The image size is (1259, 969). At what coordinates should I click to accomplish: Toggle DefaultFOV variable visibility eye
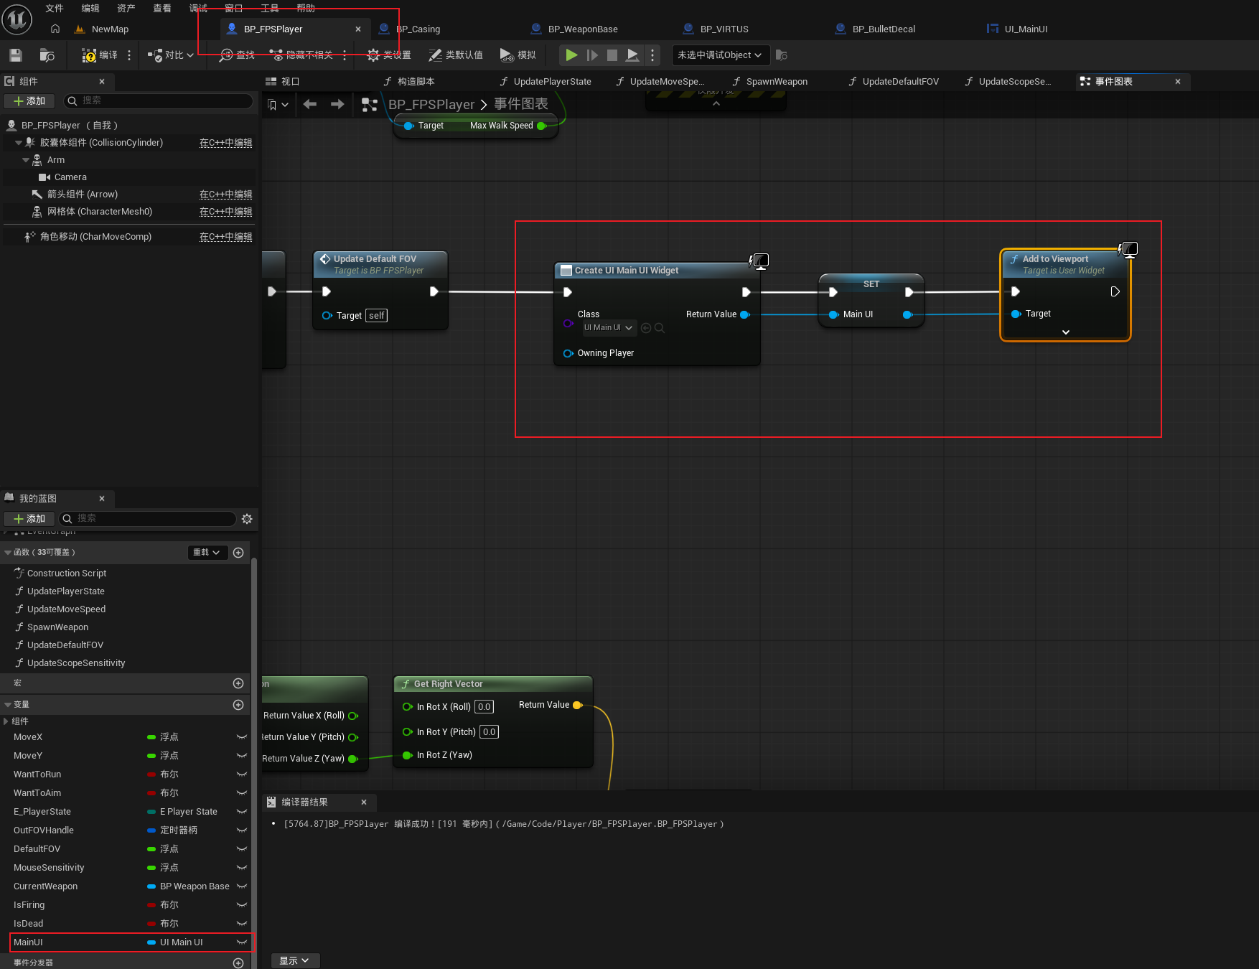[x=242, y=849]
